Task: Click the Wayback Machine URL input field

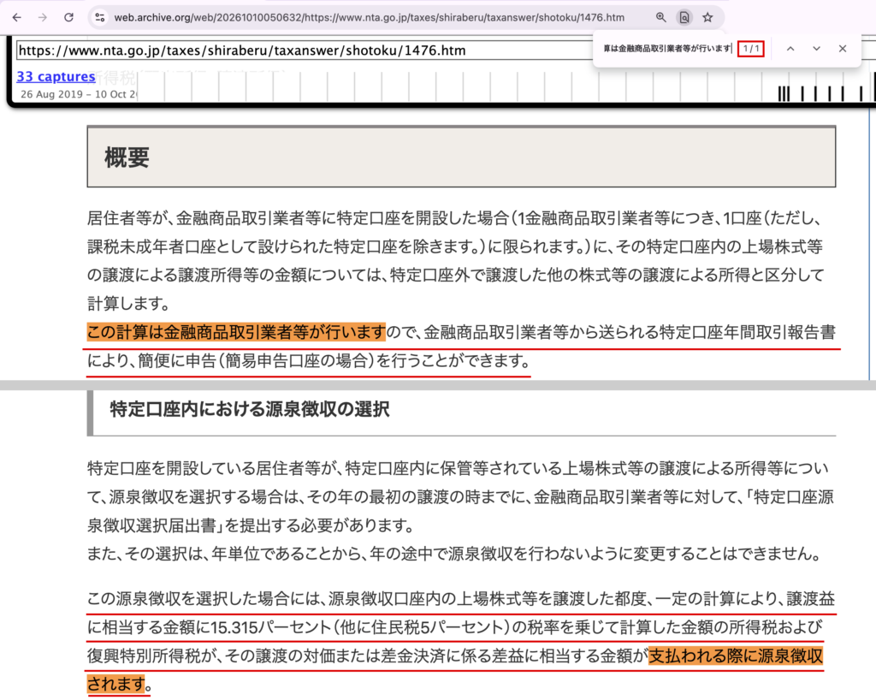Action: point(305,50)
